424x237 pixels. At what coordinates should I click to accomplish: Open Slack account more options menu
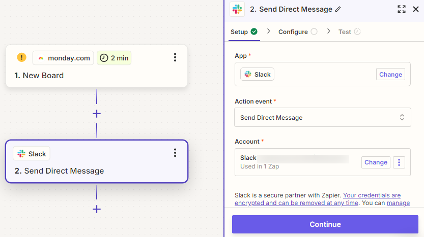[x=399, y=162]
